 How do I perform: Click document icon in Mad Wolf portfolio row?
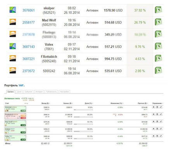click(x=157, y=122)
